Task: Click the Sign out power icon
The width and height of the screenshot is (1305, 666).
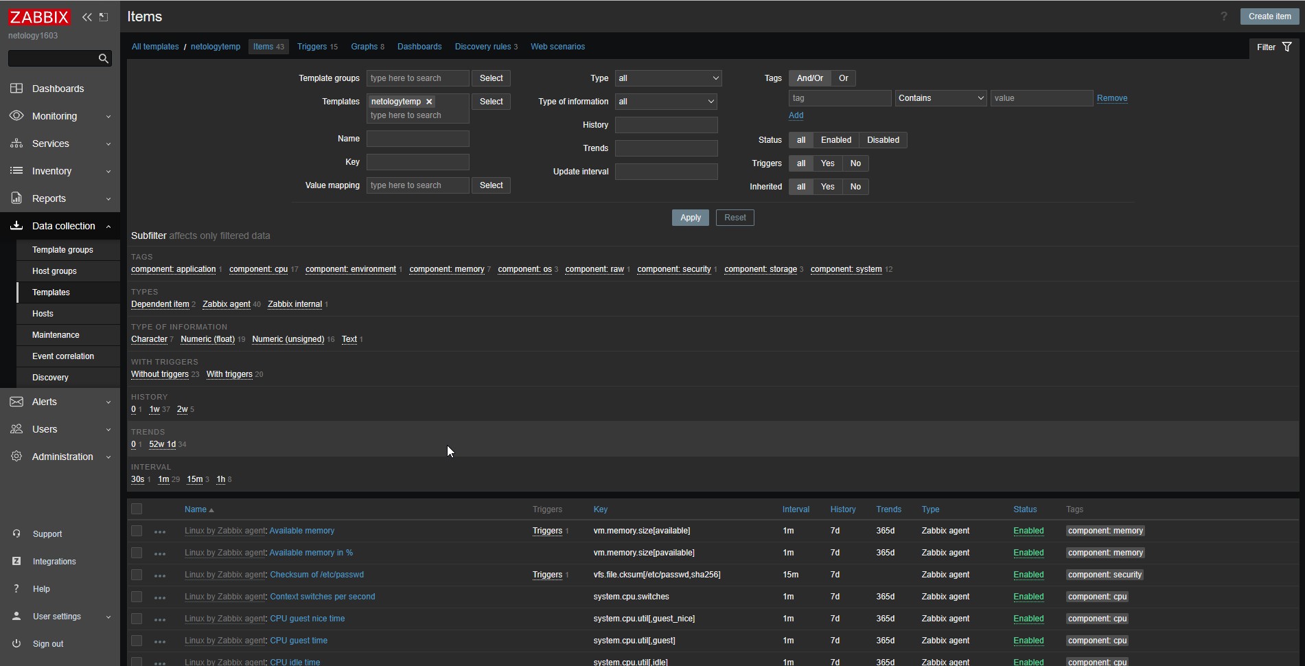Action: (x=16, y=644)
